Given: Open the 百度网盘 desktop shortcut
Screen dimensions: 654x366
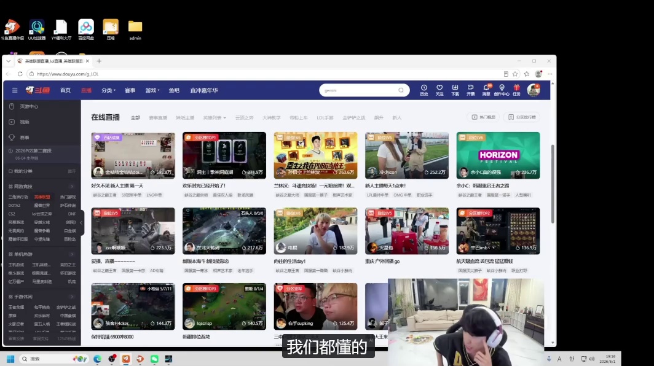Looking at the screenshot, I should [86, 30].
